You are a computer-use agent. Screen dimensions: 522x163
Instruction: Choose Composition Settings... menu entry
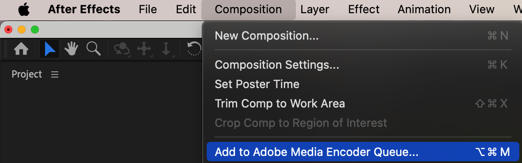363,65
